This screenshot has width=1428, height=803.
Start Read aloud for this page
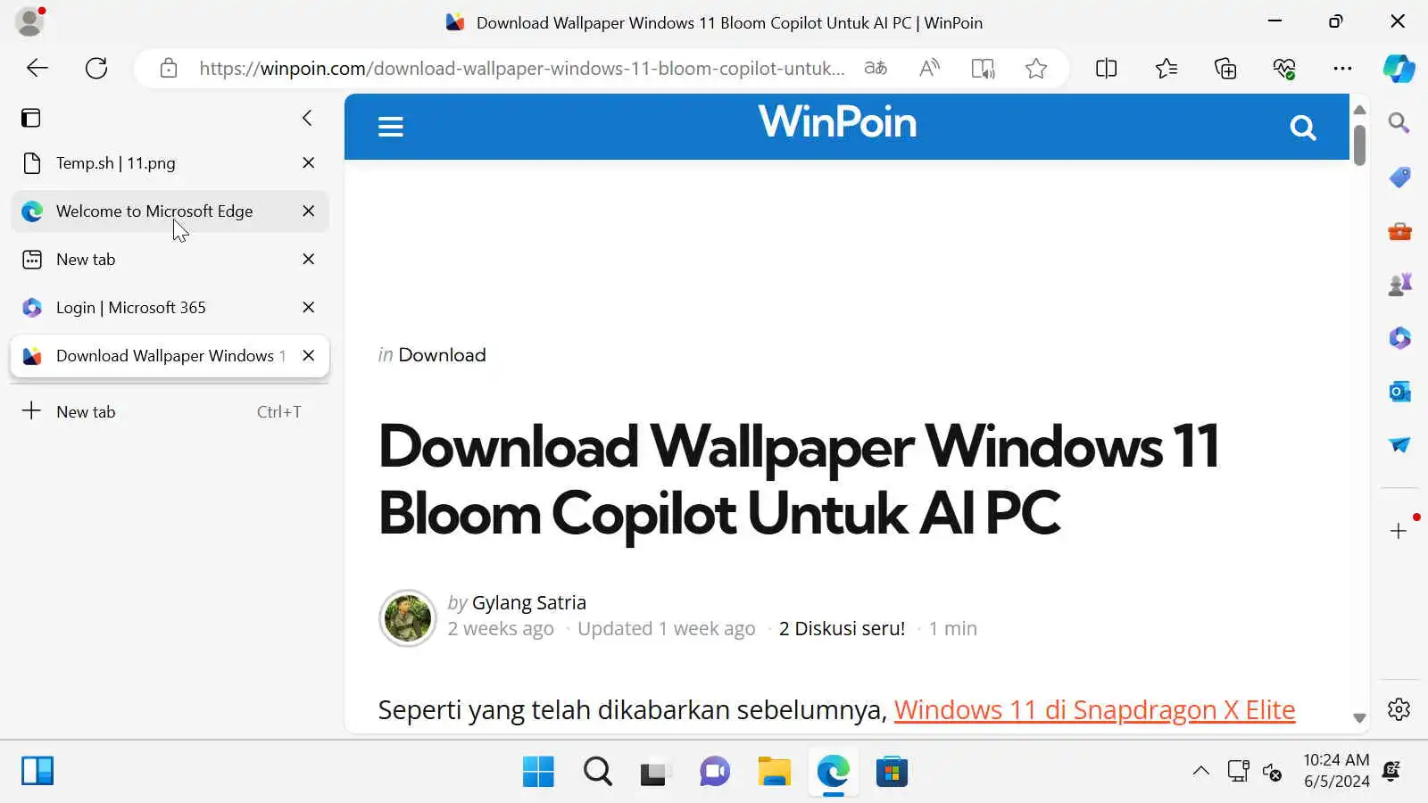point(929,69)
